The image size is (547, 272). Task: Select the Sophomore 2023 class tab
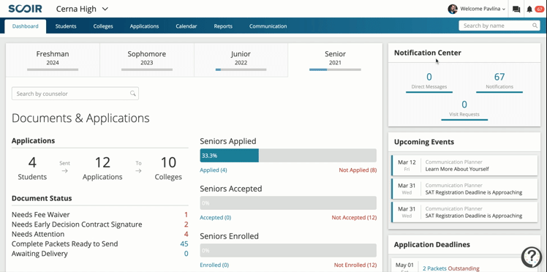[147, 60]
